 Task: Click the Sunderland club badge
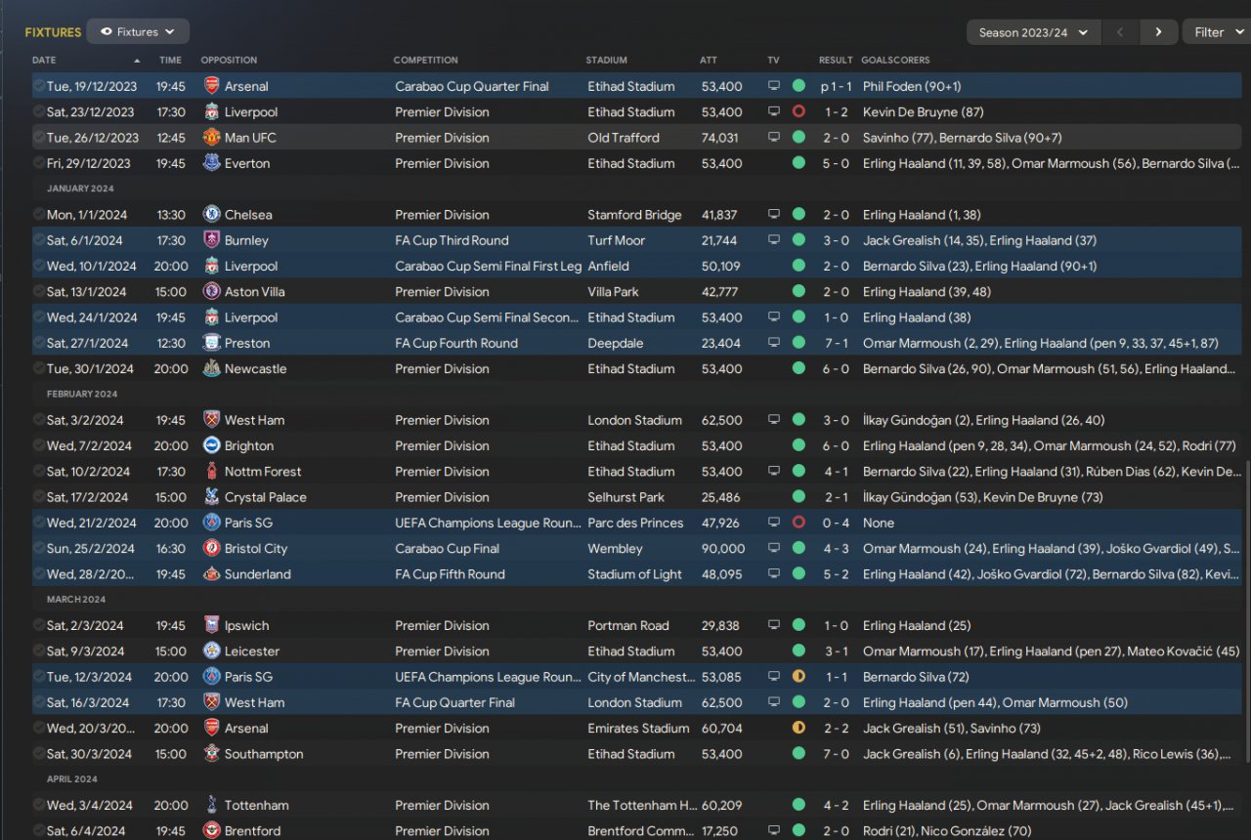211,574
